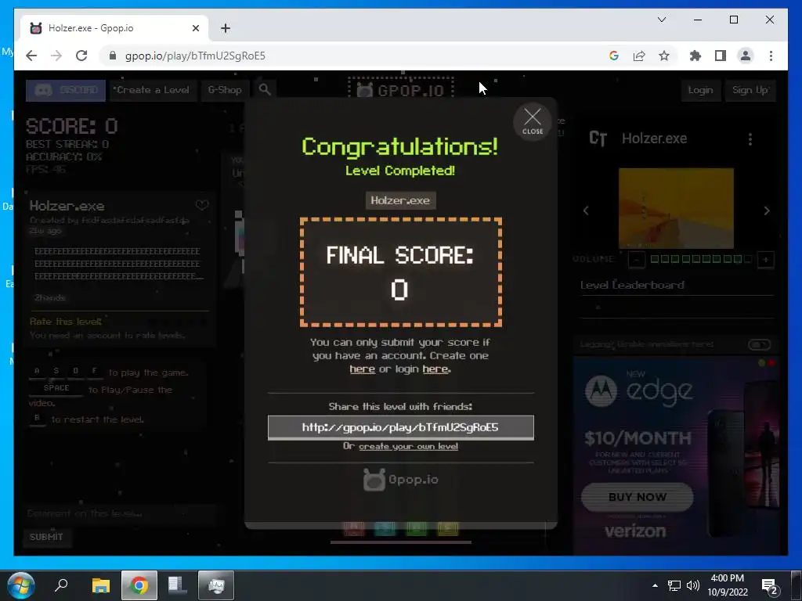
Task: Show previous video with left arrow
Action: click(586, 211)
